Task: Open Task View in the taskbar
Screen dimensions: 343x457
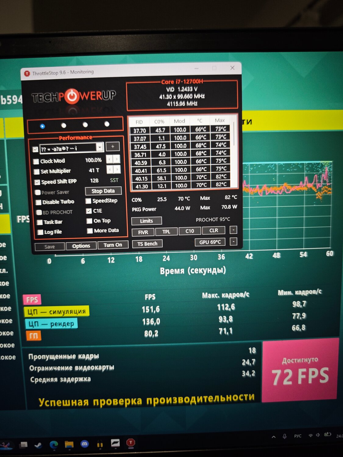Action: coord(23,445)
